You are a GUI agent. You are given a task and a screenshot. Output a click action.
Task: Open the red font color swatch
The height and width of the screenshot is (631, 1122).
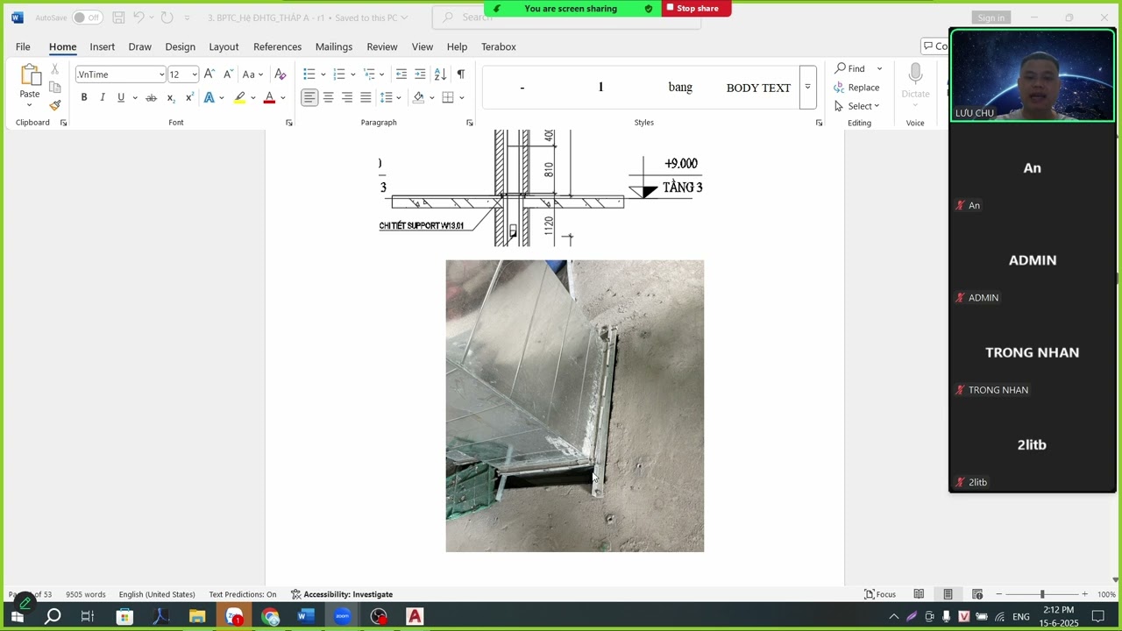pyautogui.click(x=269, y=97)
